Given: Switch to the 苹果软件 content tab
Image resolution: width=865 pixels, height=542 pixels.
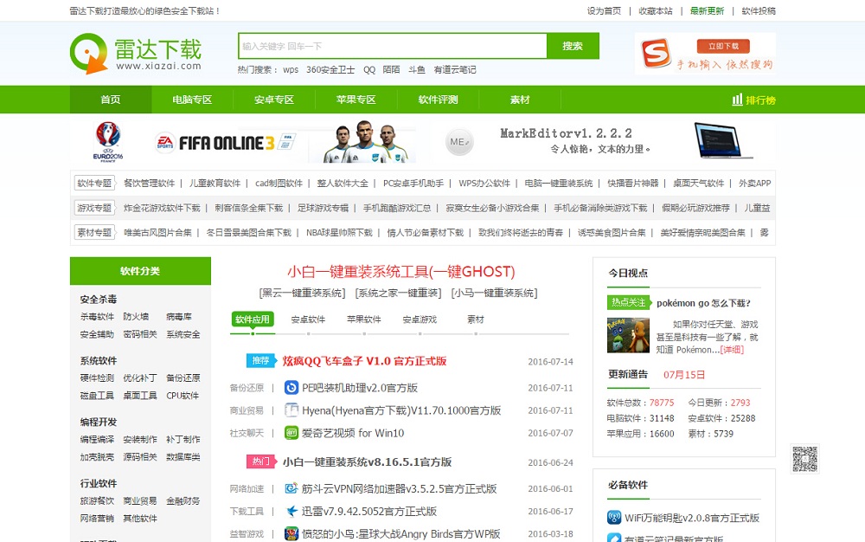Looking at the screenshot, I should [x=364, y=319].
